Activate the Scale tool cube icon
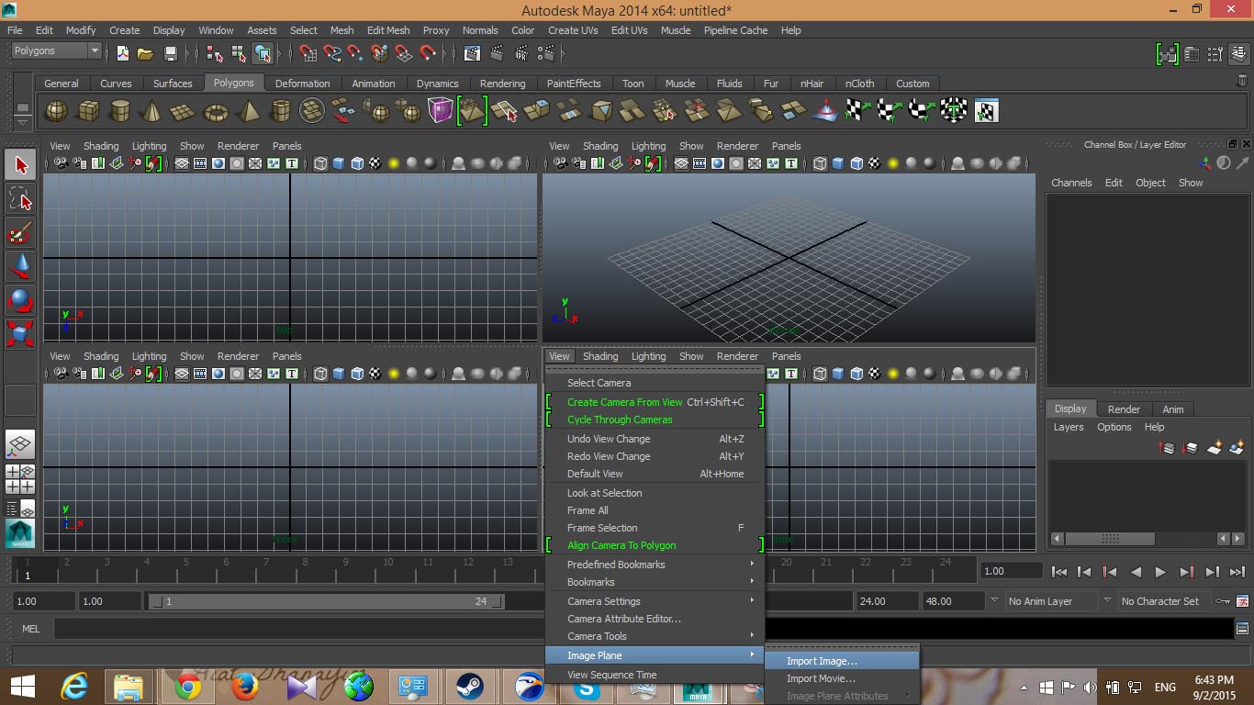 click(21, 333)
